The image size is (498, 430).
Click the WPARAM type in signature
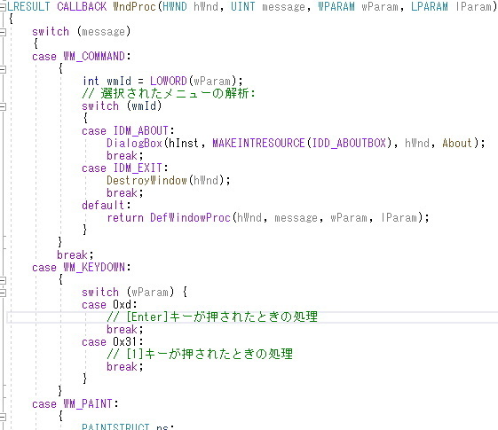(x=336, y=7)
